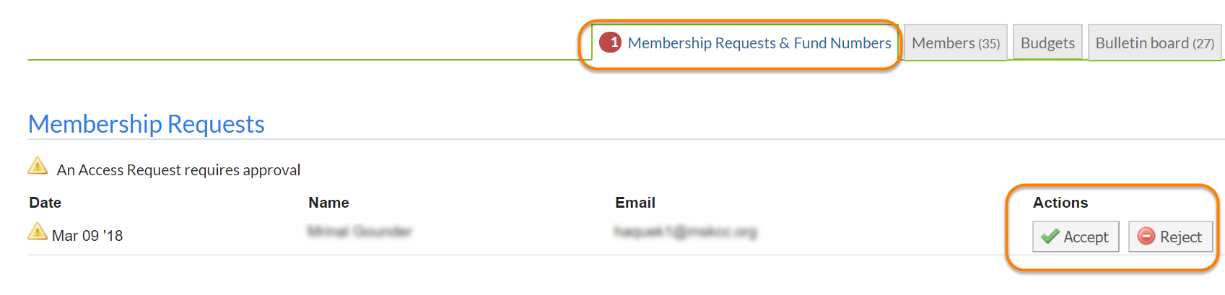Screen dimensions: 1225x295
Task: Click the Actions column header
Action: point(1060,203)
